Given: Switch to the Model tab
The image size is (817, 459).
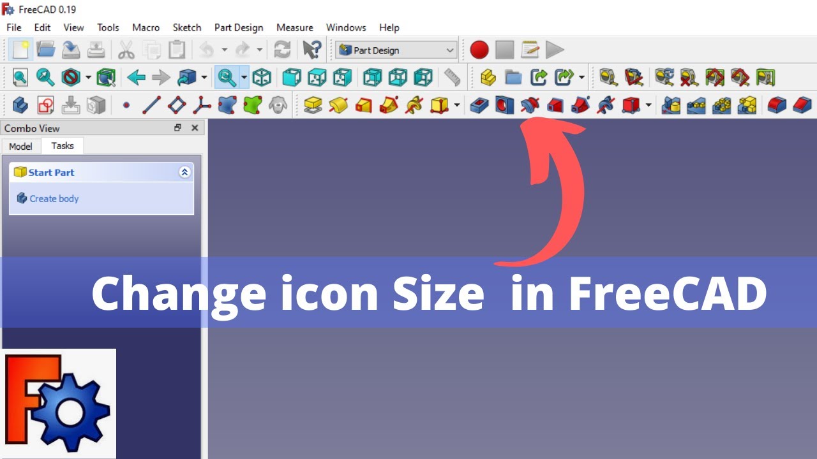Looking at the screenshot, I should pos(20,146).
